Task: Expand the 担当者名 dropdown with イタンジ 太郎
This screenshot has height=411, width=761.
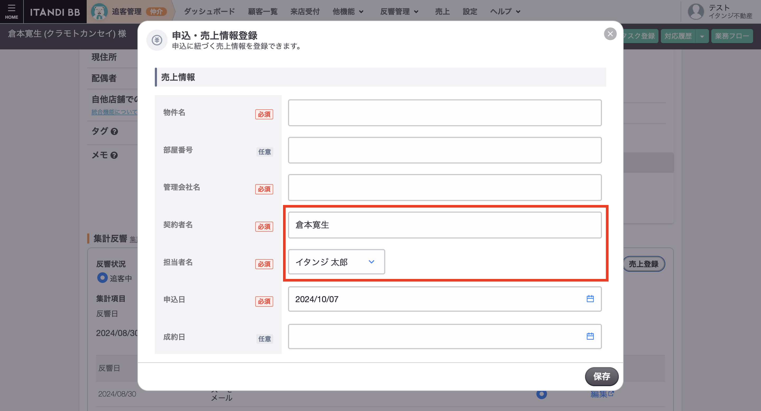Action: [x=336, y=262]
